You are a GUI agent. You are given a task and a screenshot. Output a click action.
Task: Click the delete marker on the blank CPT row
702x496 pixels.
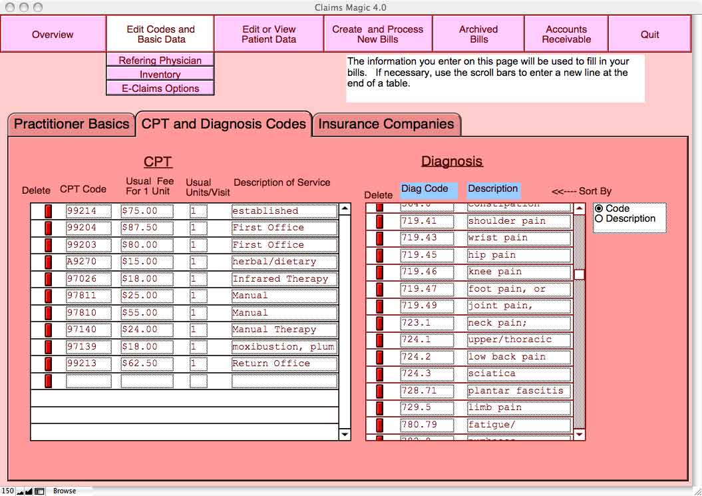coord(48,381)
